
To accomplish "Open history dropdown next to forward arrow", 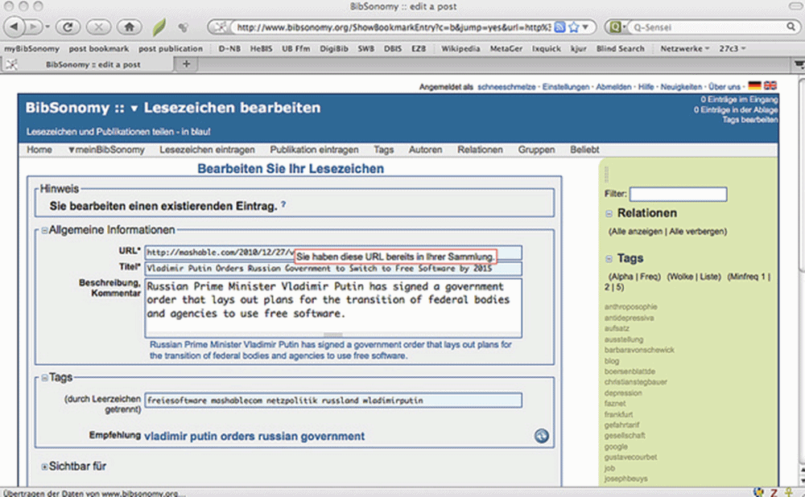I will 47,27.
